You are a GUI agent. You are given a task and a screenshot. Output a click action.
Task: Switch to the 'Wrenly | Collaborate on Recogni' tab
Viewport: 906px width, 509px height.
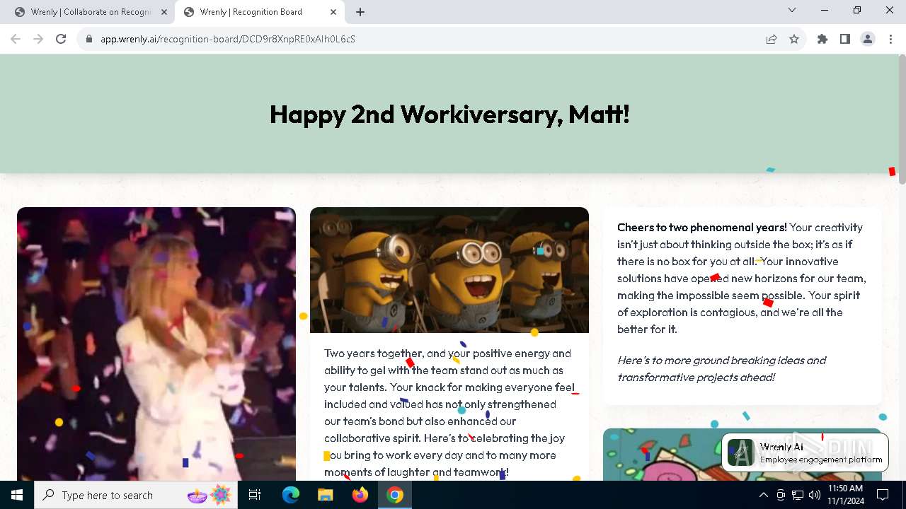(x=91, y=12)
